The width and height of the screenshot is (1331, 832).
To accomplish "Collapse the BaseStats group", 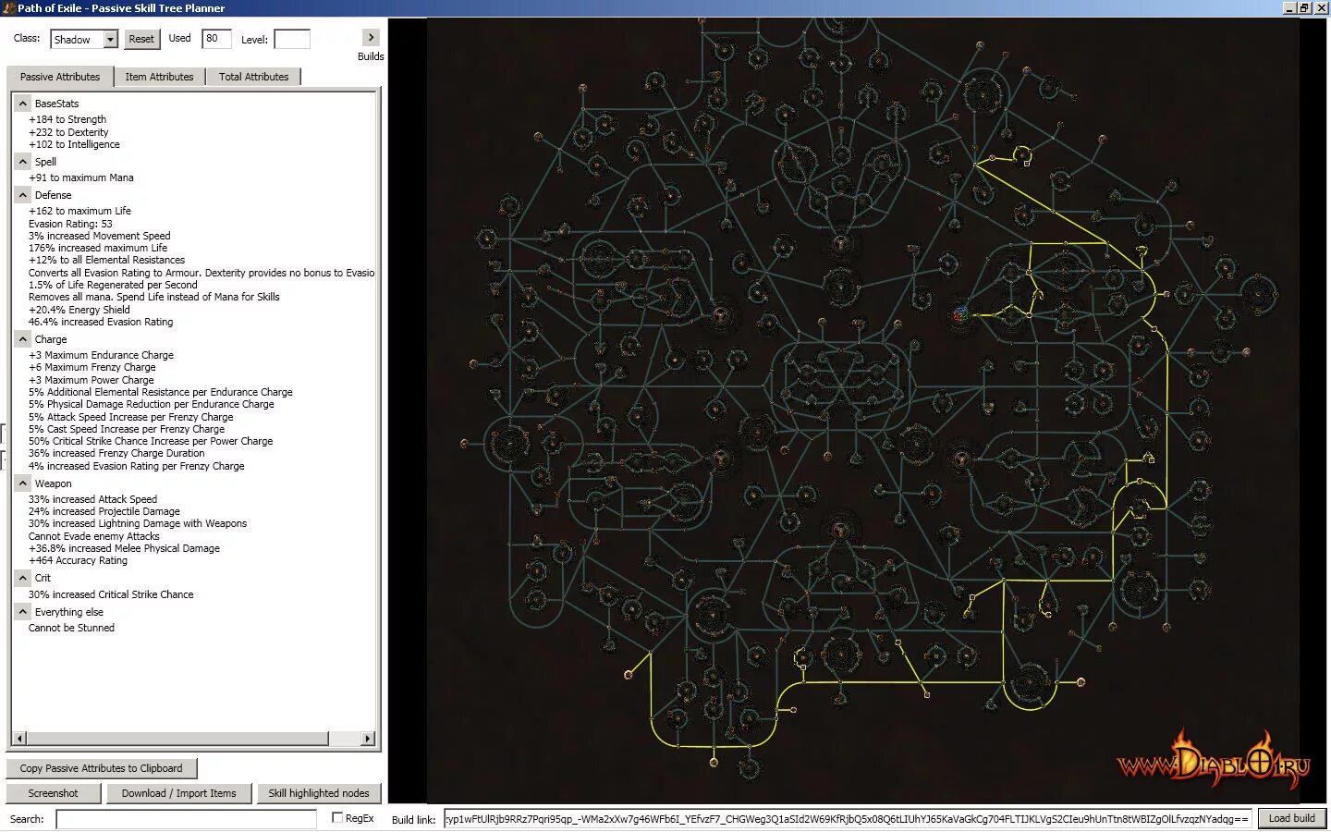I will pyautogui.click(x=23, y=104).
